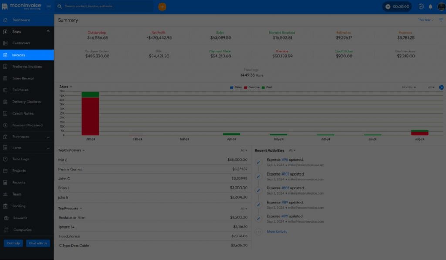Click the blue Sales legend swatch
The height and width of the screenshot is (260, 446).
coord(232,88)
